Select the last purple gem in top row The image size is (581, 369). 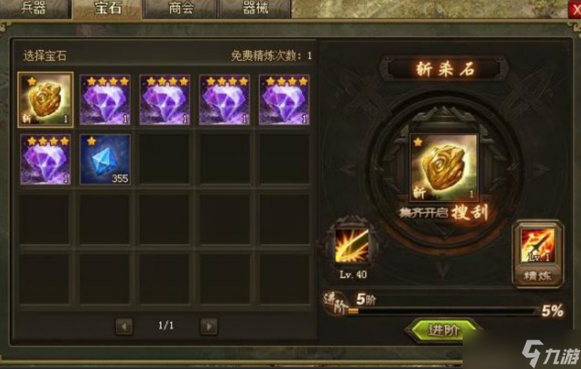click(284, 100)
